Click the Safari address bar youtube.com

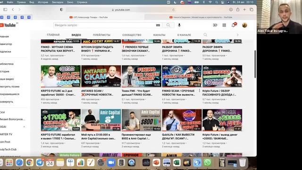click(121, 9)
